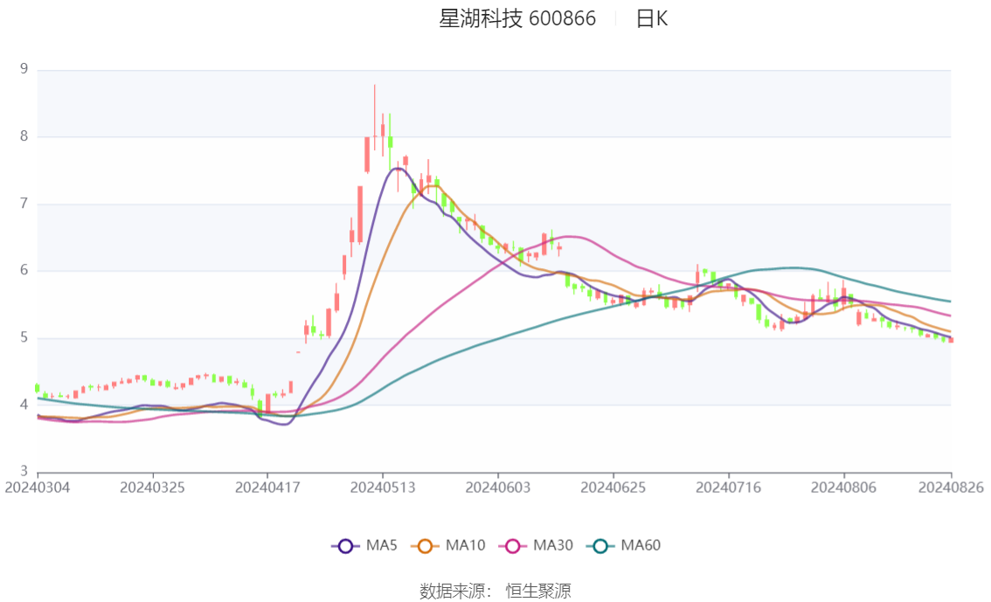The width and height of the screenshot is (991, 602).
Task: Toggle the MA60 legend series
Action: (x=624, y=545)
